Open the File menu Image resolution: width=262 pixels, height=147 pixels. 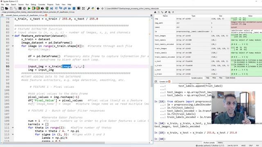(x=2, y=4)
